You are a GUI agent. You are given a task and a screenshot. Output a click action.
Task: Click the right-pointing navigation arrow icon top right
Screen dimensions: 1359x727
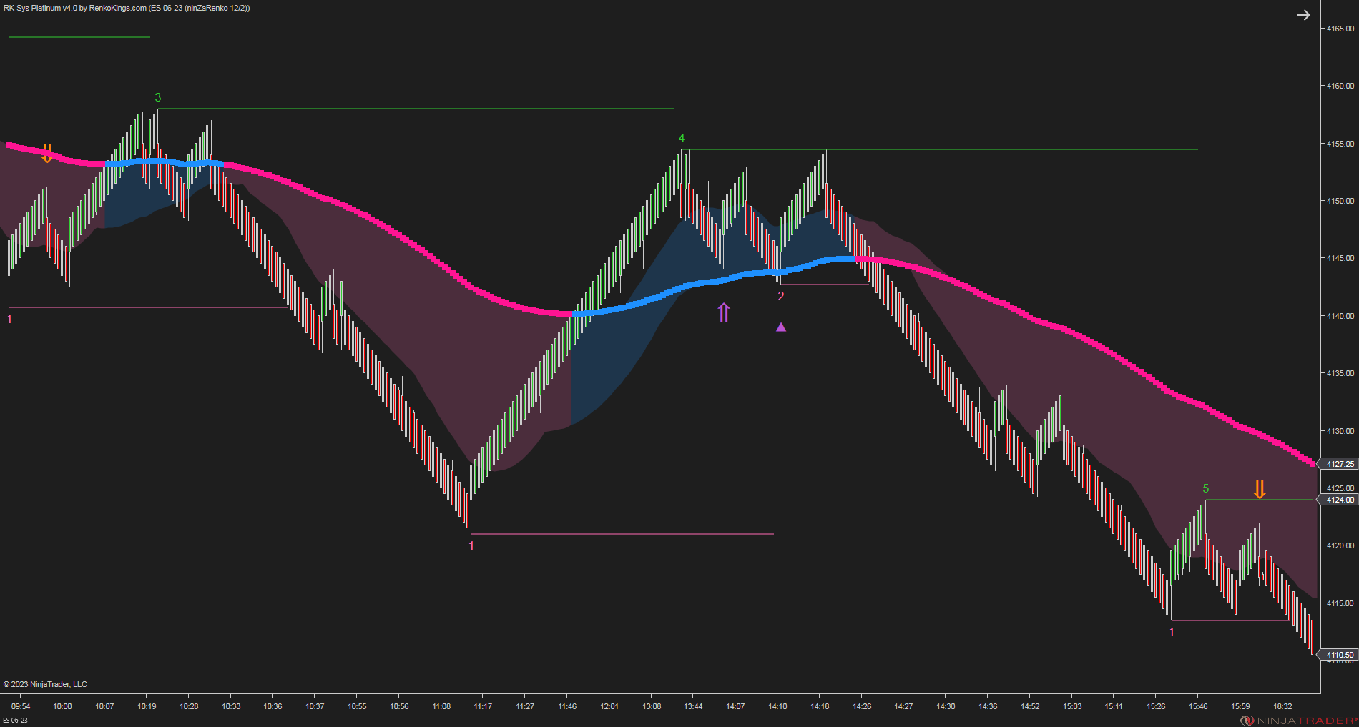pyautogui.click(x=1305, y=14)
